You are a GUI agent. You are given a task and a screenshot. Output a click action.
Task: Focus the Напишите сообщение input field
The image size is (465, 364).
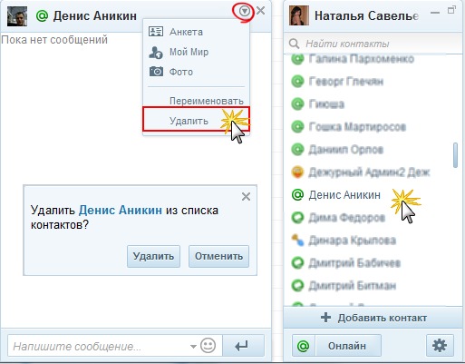tap(100, 346)
